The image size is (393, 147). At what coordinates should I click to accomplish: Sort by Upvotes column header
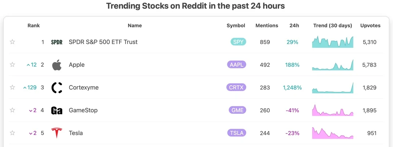pyautogui.click(x=370, y=26)
